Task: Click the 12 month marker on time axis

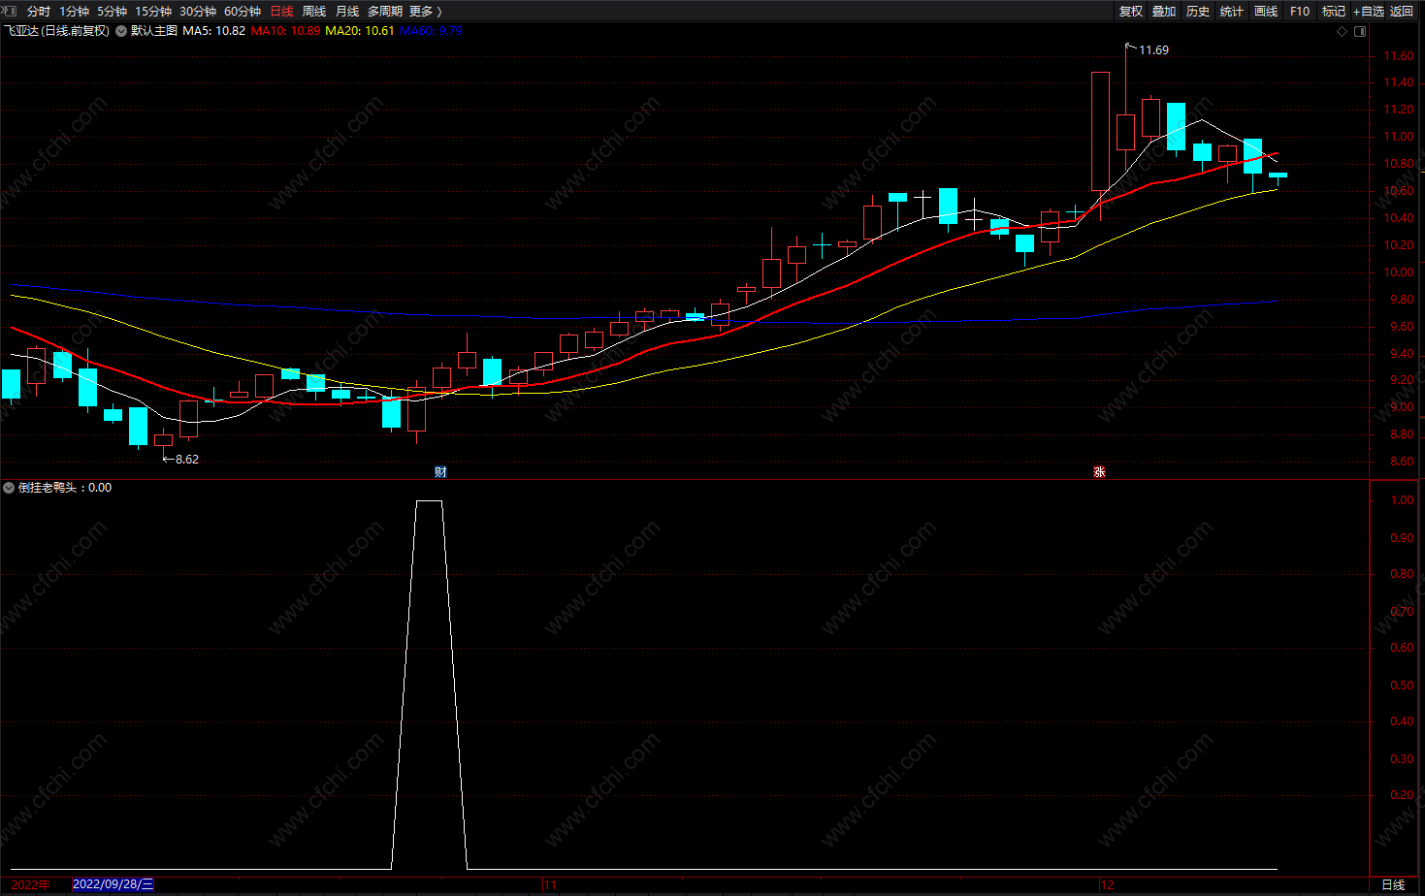Action: [x=1107, y=884]
